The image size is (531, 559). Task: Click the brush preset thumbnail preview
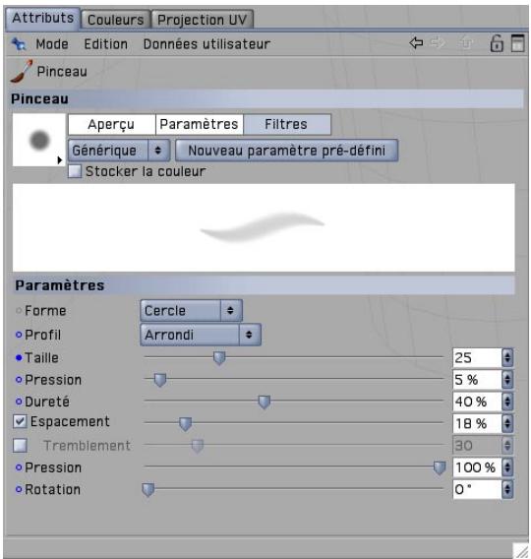38,140
